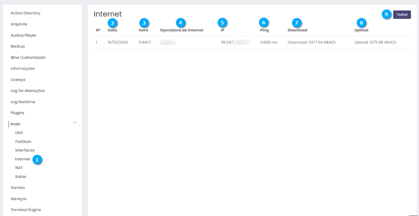Open Log Realtime in sidebar

(23, 102)
